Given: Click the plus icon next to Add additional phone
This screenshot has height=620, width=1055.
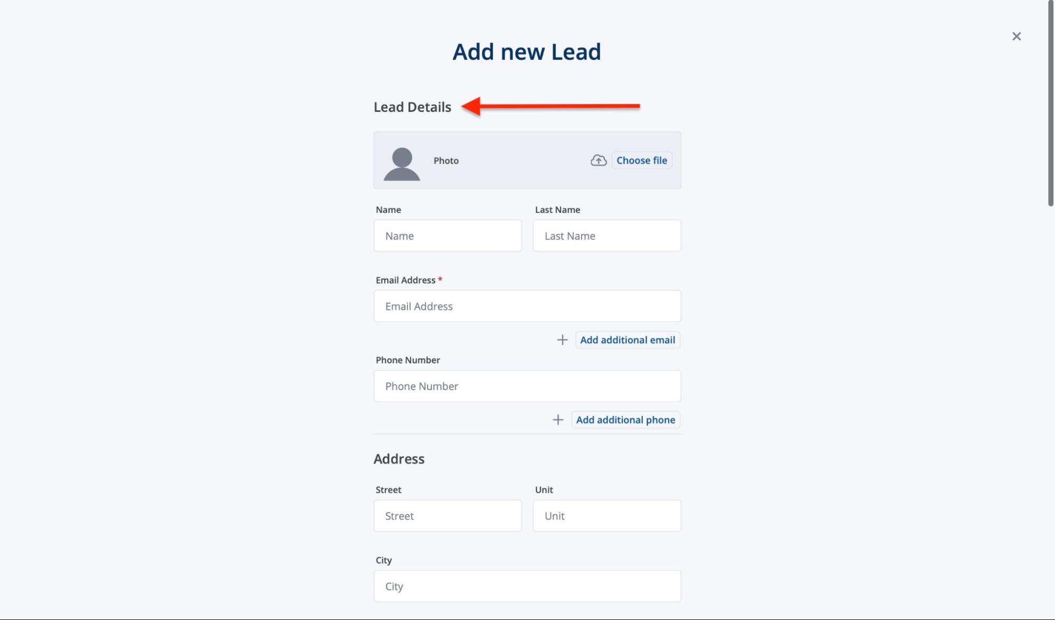Looking at the screenshot, I should [x=558, y=419].
